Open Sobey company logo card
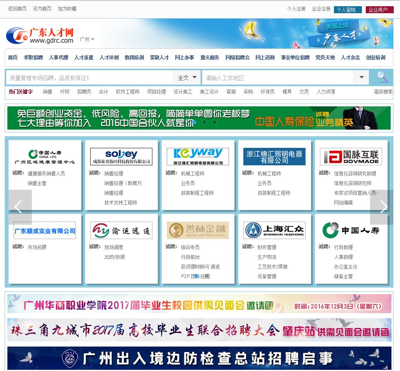Viewport: 400px width, 371px height. (121, 156)
